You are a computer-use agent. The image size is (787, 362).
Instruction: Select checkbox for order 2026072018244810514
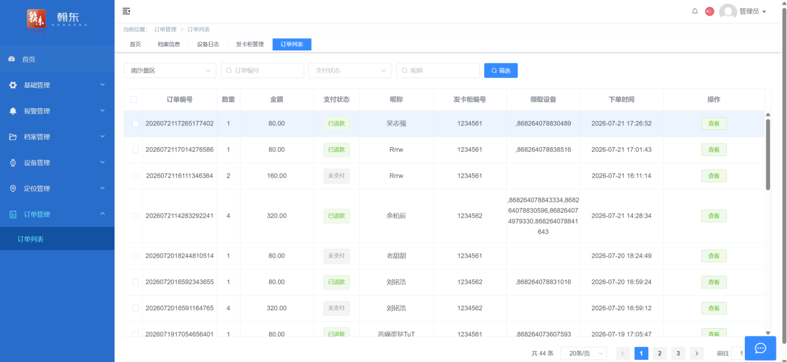(x=136, y=256)
